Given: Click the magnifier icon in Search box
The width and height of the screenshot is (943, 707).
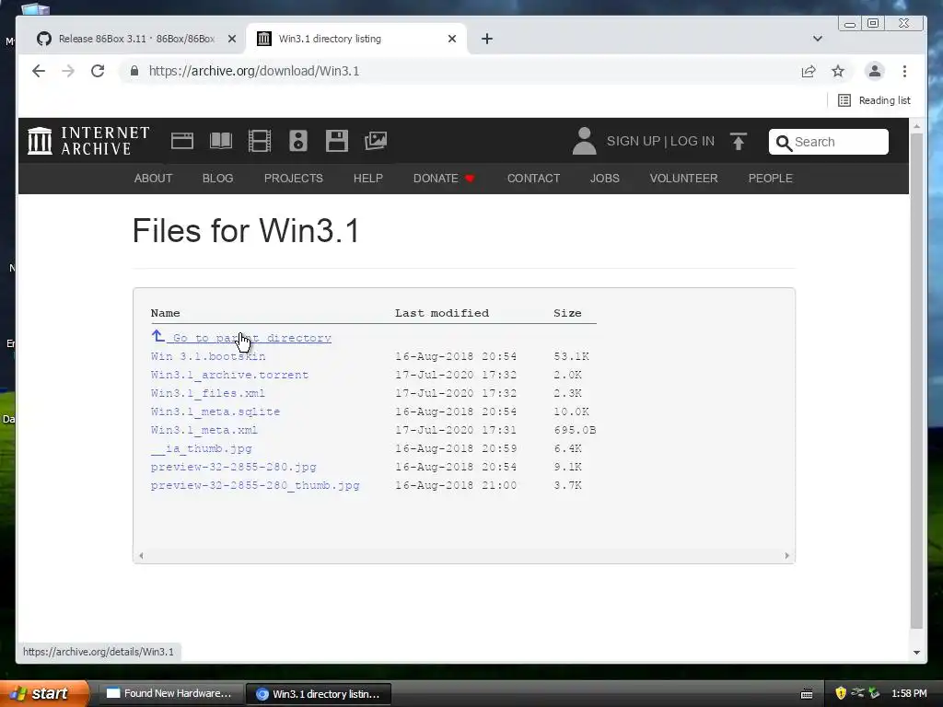Looking at the screenshot, I should click(x=784, y=143).
